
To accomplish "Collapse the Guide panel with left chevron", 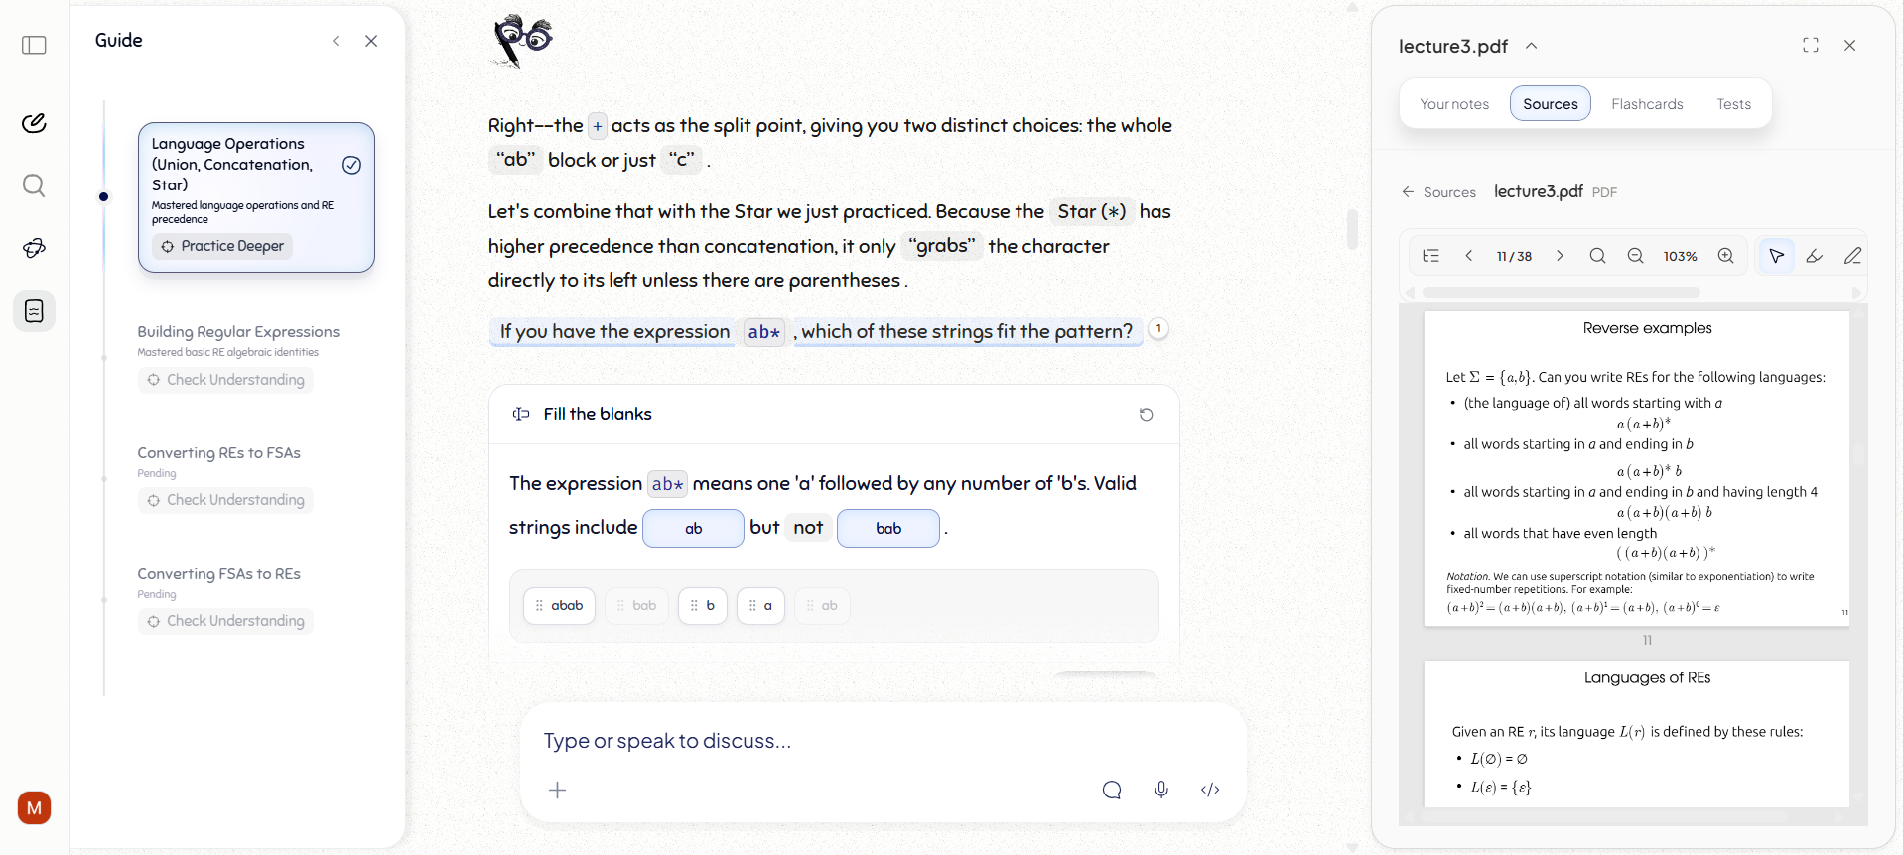I will pos(336,41).
